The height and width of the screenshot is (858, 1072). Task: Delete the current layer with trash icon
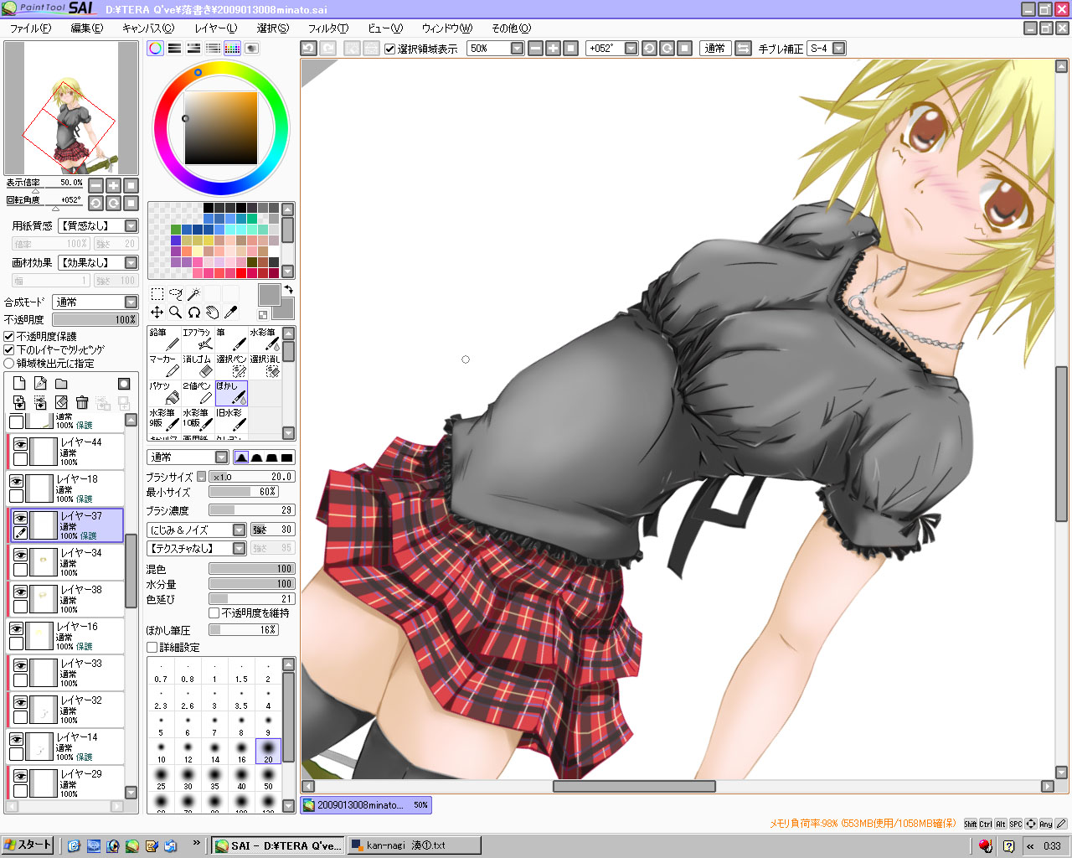[x=82, y=403]
